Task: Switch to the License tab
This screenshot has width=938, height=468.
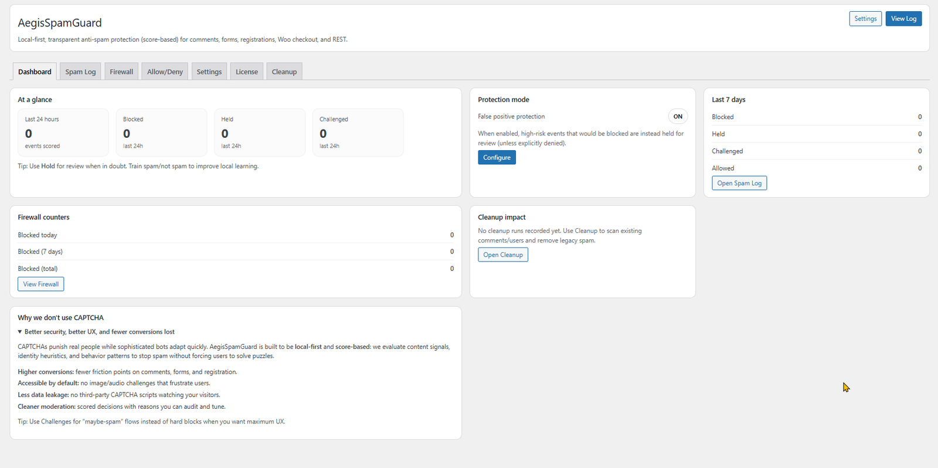Action: pyautogui.click(x=247, y=72)
